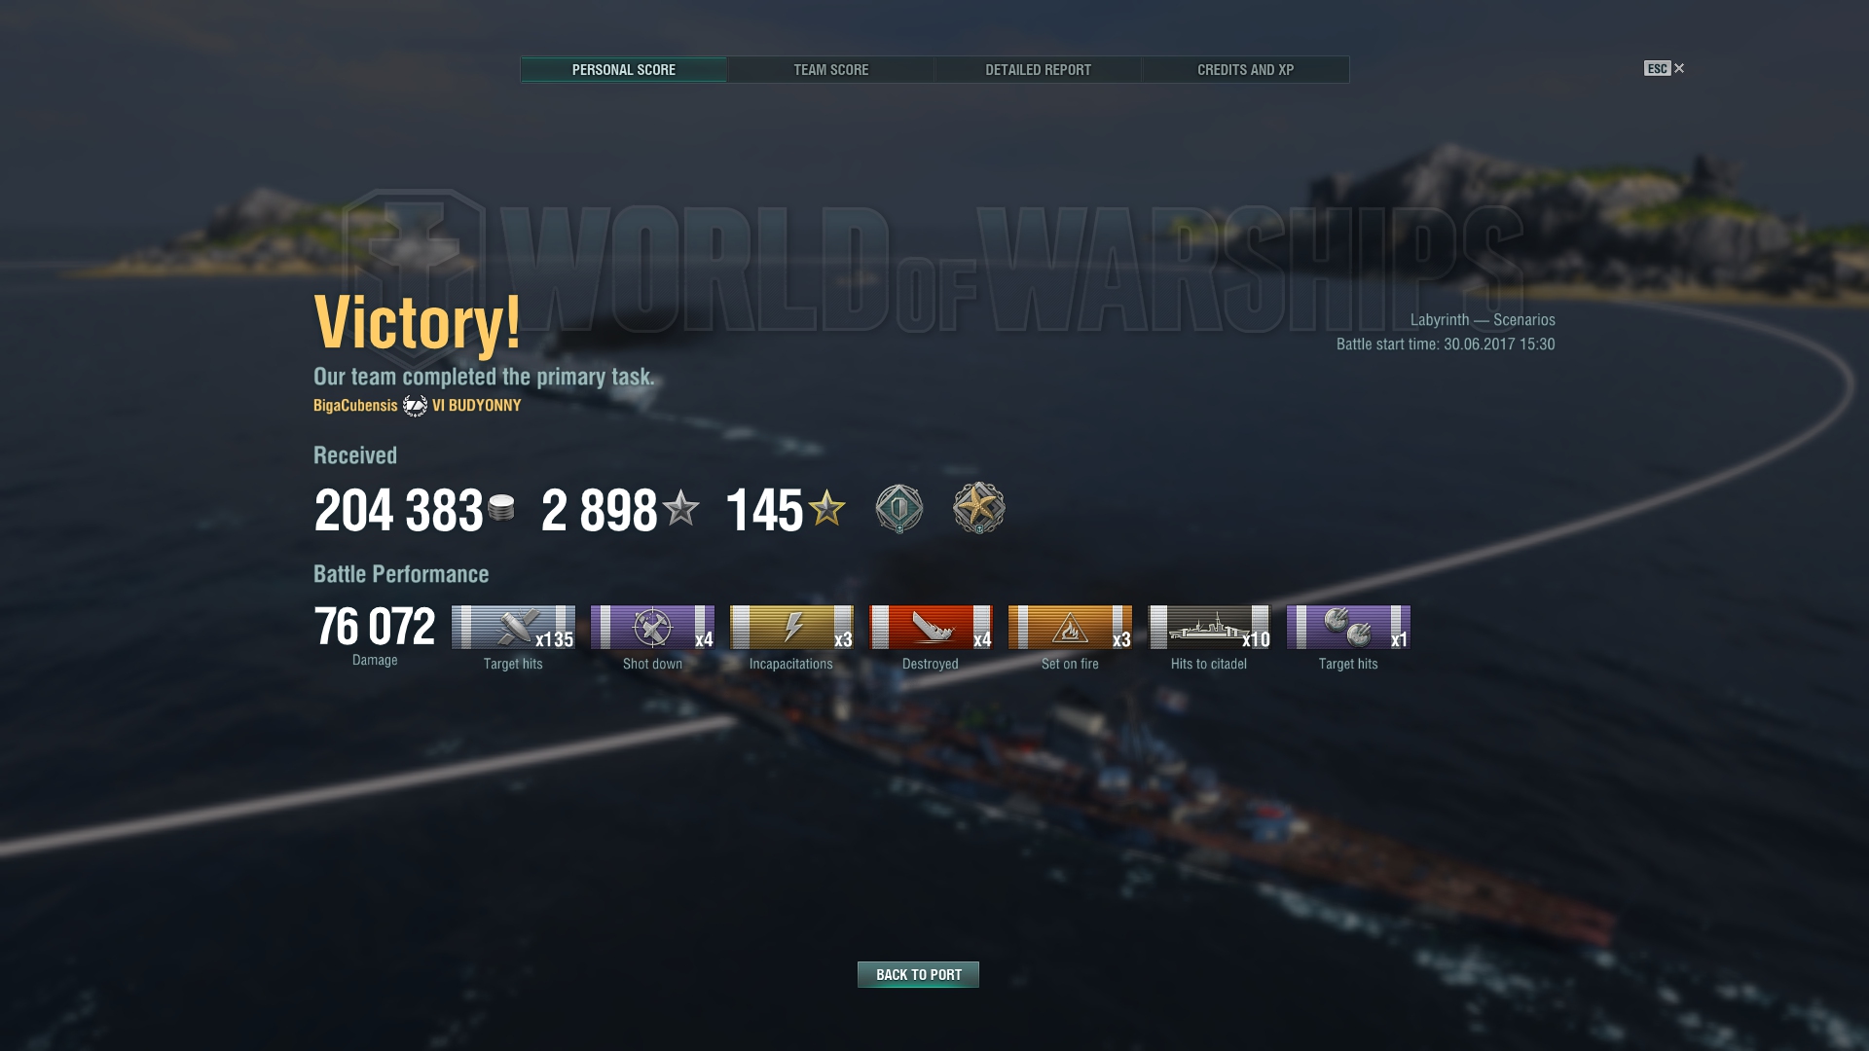Click the Shot down x4 ribbon
The height and width of the screenshot is (1051, 1869).
pos(652,627)
